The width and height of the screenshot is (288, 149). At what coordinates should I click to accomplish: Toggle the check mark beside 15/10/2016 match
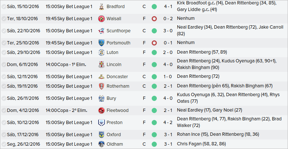(x=4, y=7)
